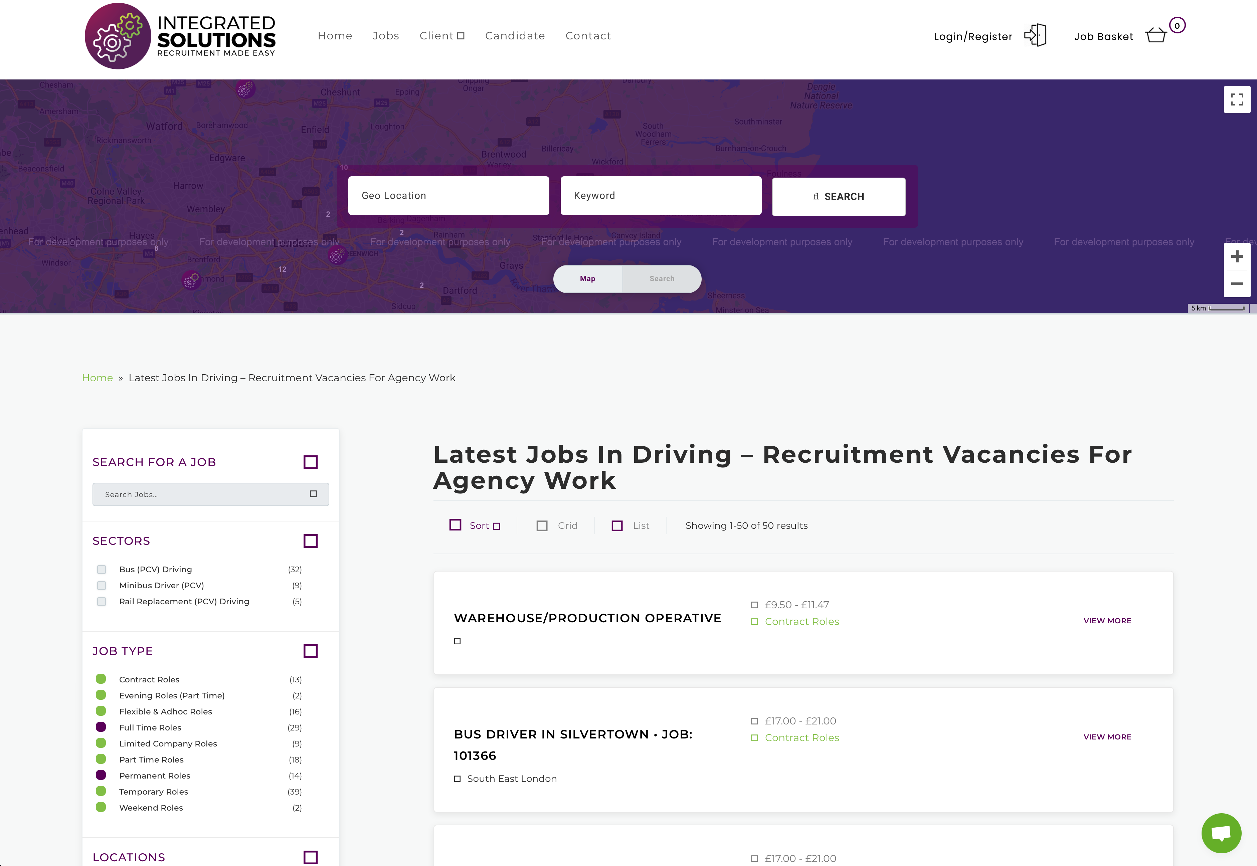Collapse the Job Type filter section
The height and width of the screenshot is (866, 1257).
click(311, 651)
